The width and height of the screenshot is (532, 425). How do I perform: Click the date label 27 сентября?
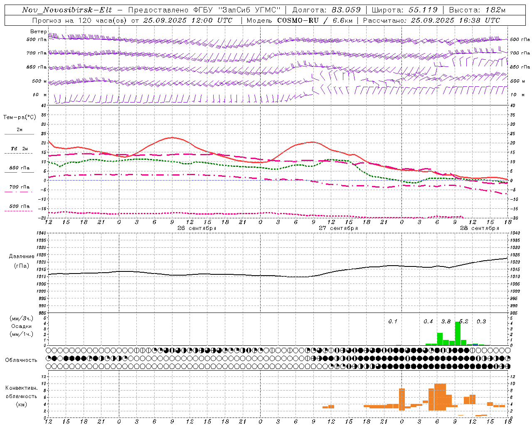click(x=338, y=228)
